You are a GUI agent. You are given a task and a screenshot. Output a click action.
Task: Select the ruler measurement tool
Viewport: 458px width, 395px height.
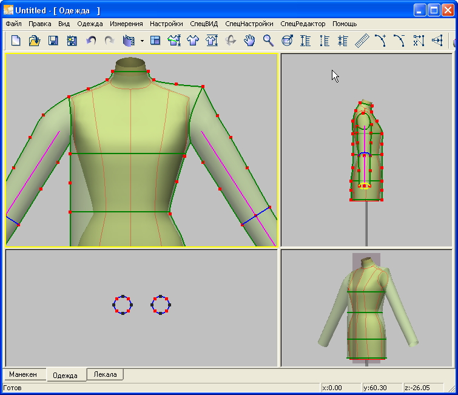click(x=362, y=41)
